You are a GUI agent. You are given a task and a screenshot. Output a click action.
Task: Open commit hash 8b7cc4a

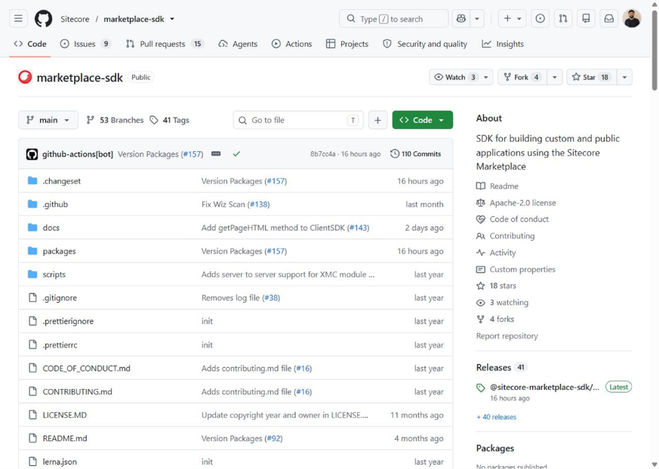click(323, 154)
